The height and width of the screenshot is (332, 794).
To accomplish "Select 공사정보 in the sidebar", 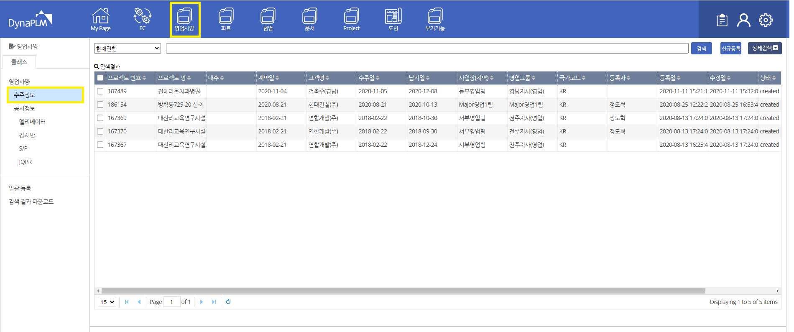I will pyautogui.click(x=24, y=108).
